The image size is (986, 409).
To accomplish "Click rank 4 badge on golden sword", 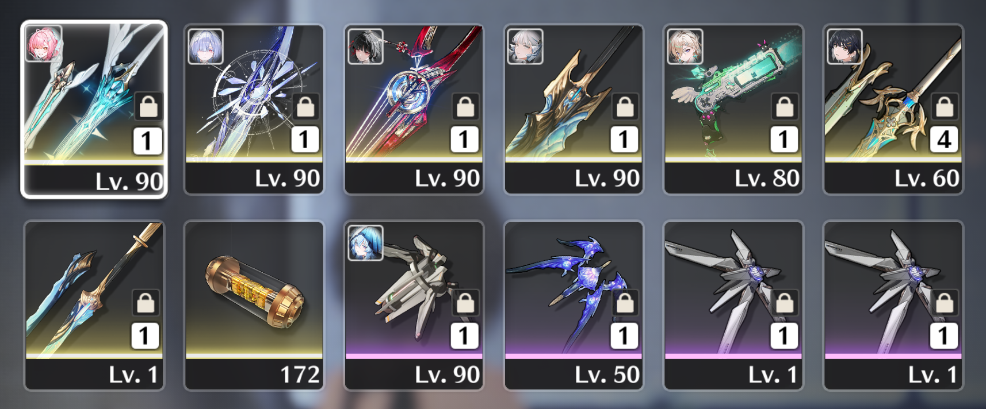I will pos(945,140).
